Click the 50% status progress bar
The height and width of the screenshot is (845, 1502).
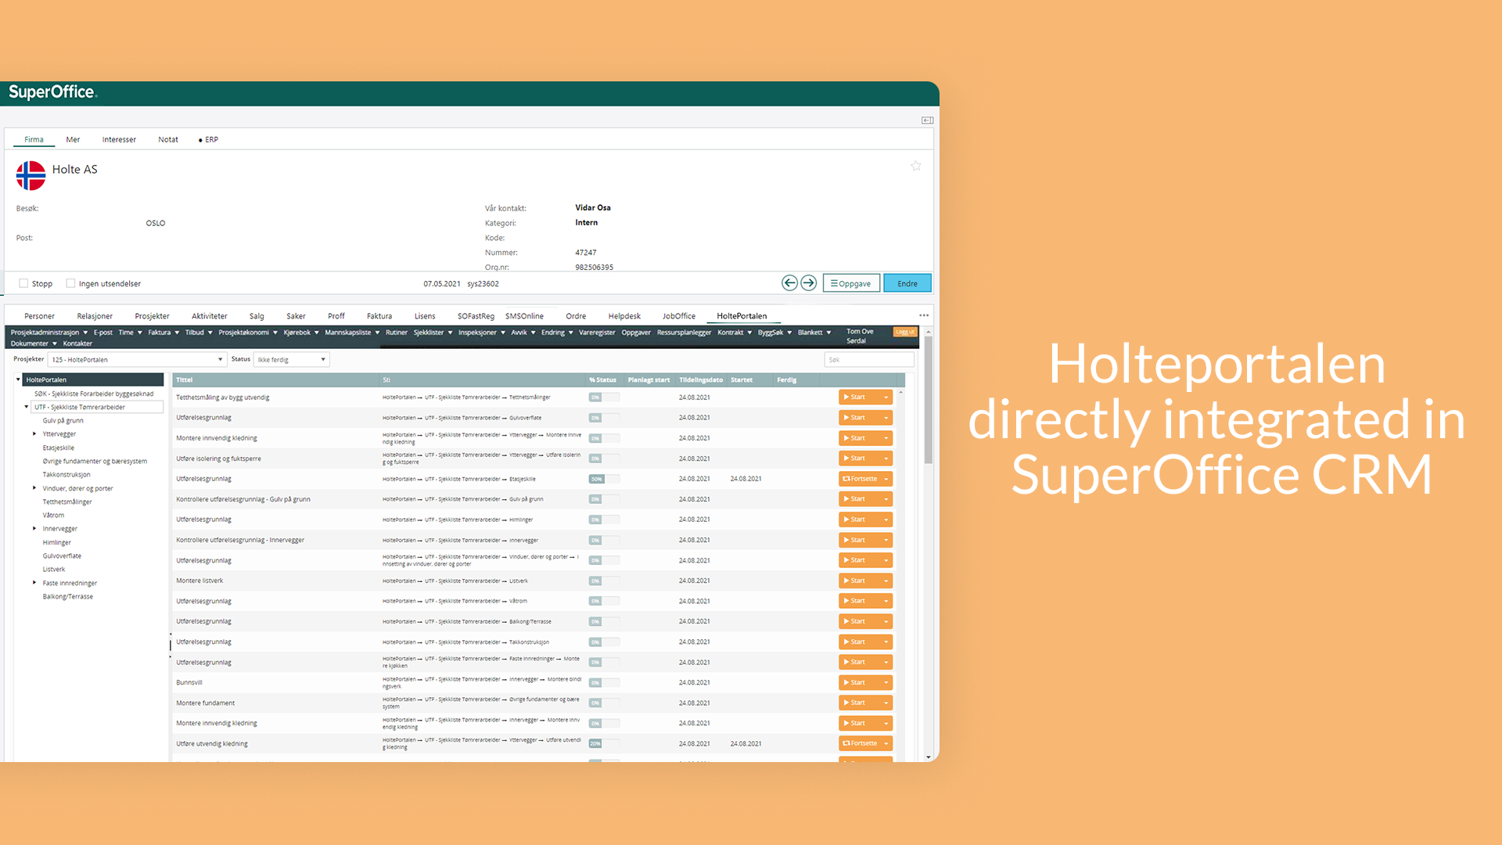click(x=604, y=479)
